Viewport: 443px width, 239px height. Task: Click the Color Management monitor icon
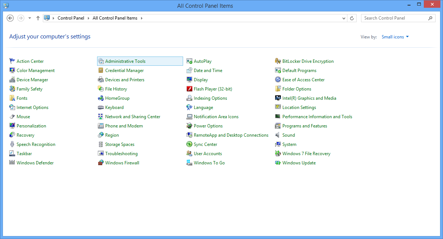(12, 71)
